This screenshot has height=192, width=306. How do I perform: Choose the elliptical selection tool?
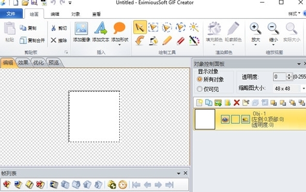(x=167, y=27)
